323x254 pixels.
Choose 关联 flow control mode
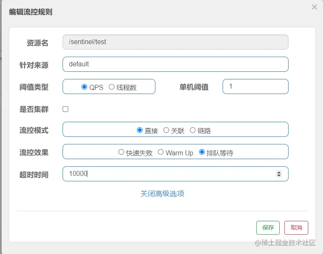click(x=166, y=130)
